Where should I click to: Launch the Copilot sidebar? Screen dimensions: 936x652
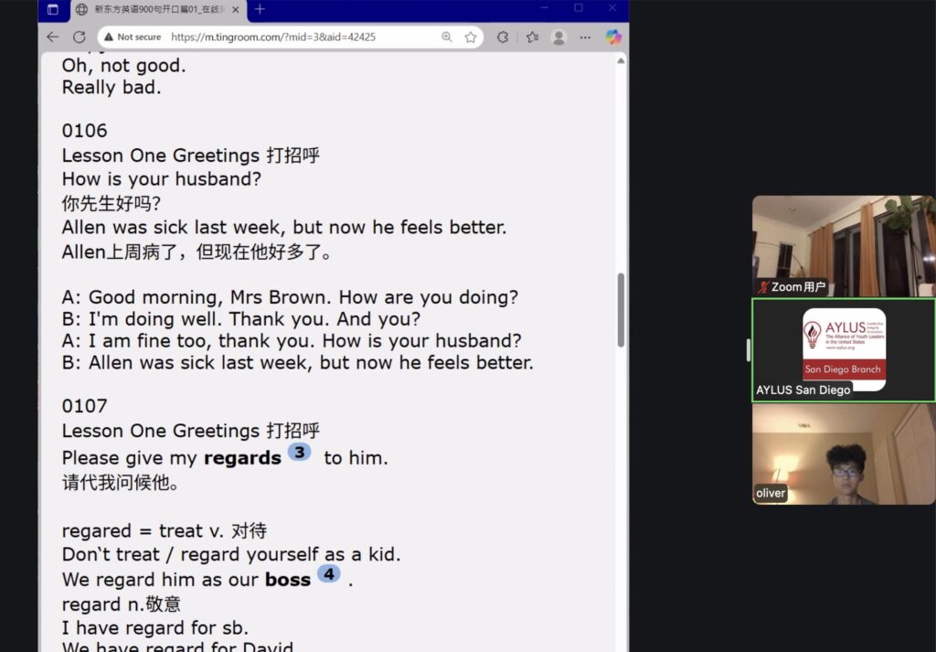(x=613, y=37)
